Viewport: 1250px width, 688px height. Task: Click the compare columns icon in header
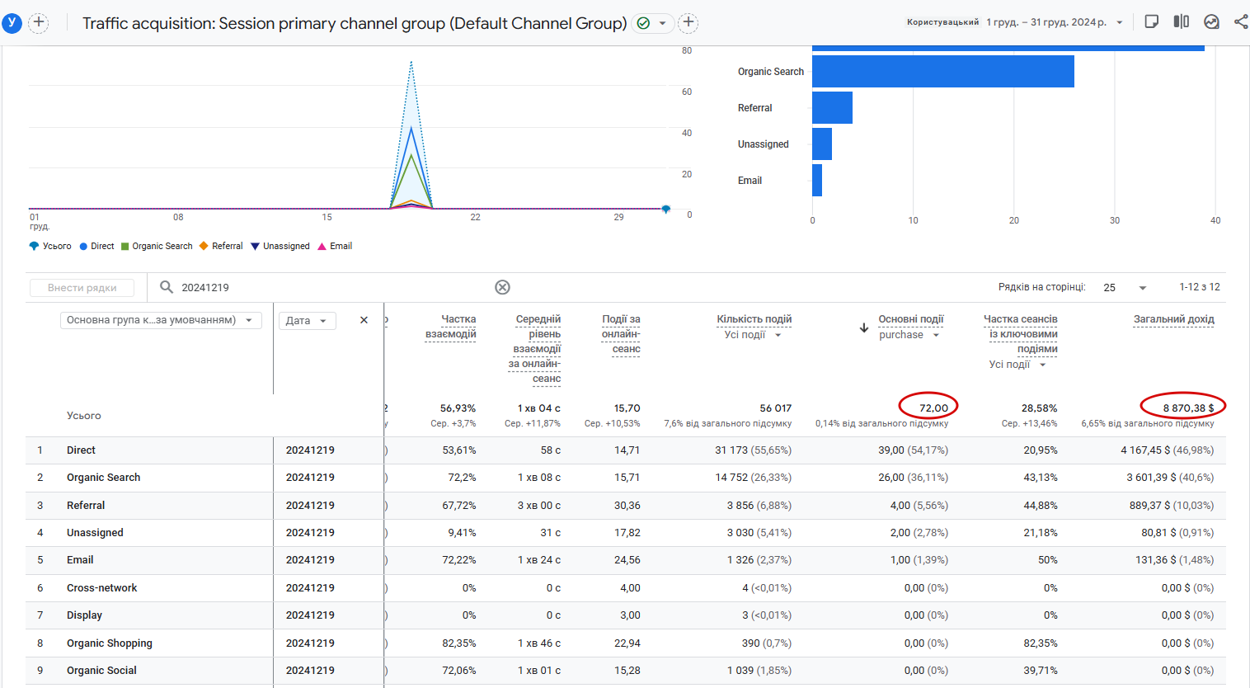pos(1182,22)
